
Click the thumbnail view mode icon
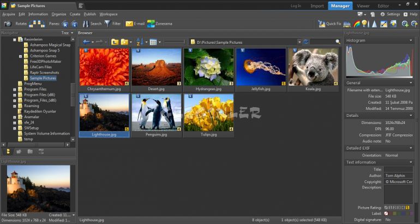click(153, 42)
